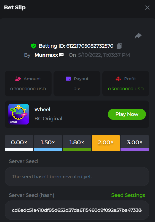Click the Play Now button
The height and width of the screenshot is (222, 155).
click(127, 114)
